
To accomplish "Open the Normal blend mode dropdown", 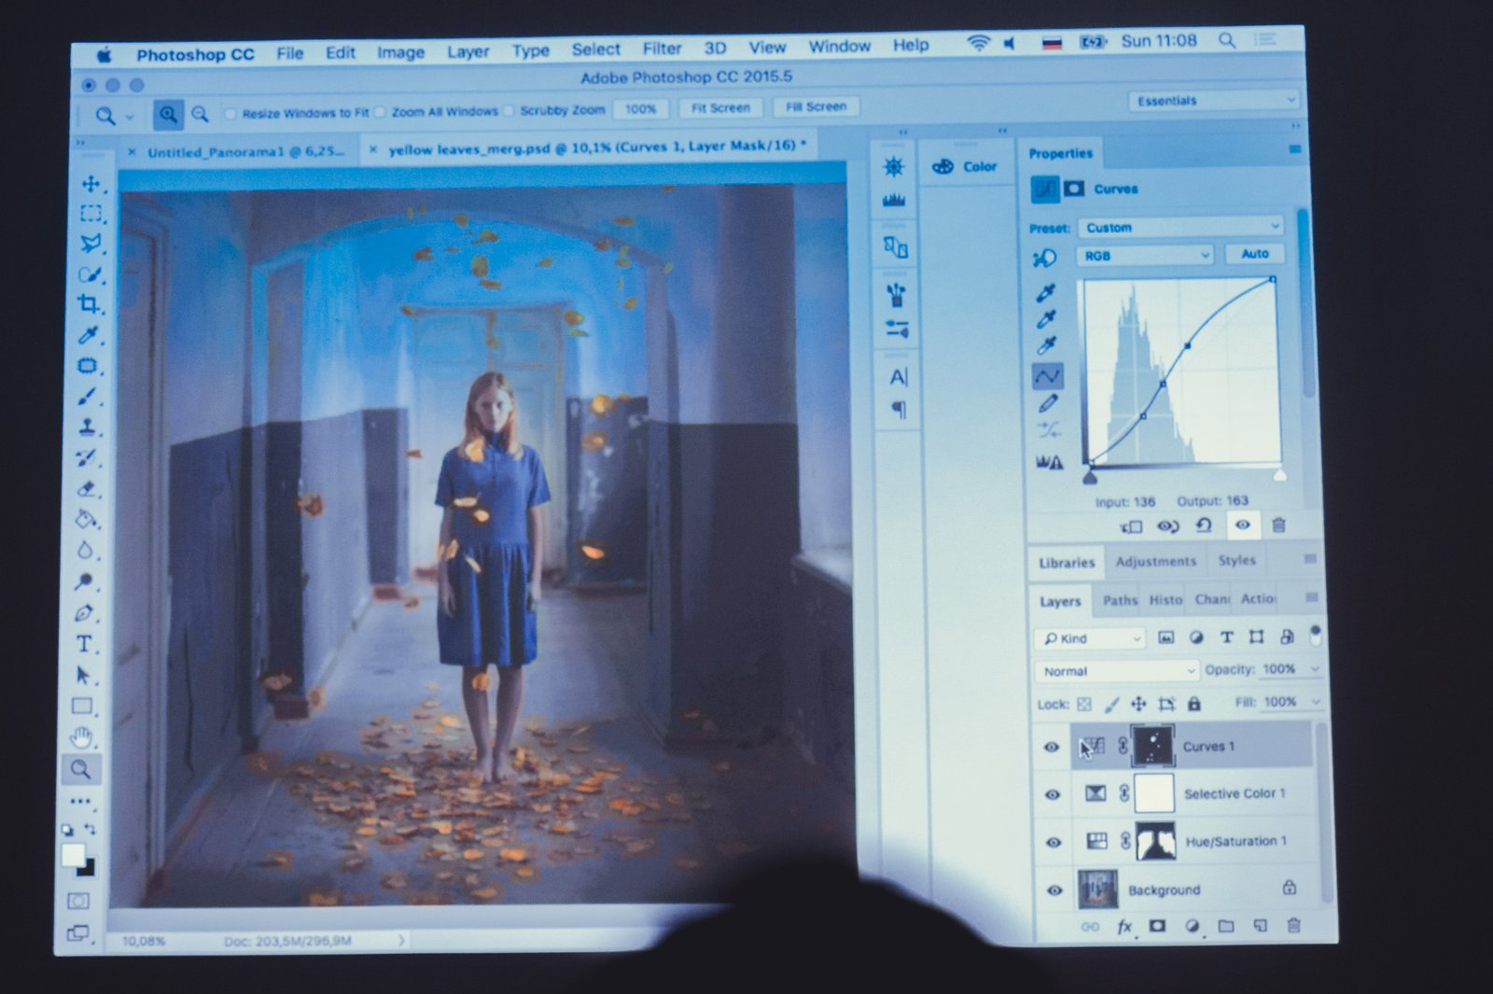I will coord(1117,671).
